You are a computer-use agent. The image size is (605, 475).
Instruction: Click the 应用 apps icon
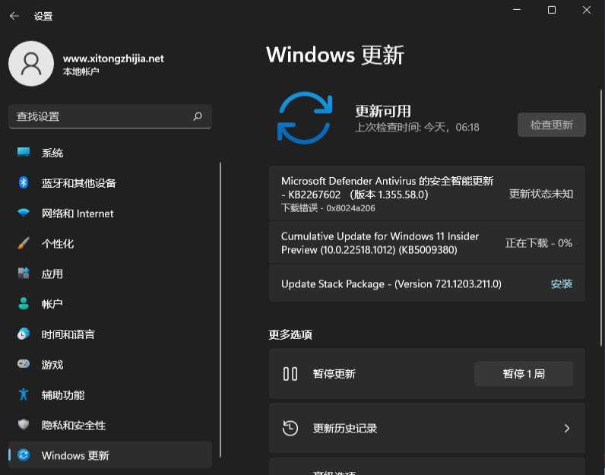pyautogui.click(x=24, y=273)
